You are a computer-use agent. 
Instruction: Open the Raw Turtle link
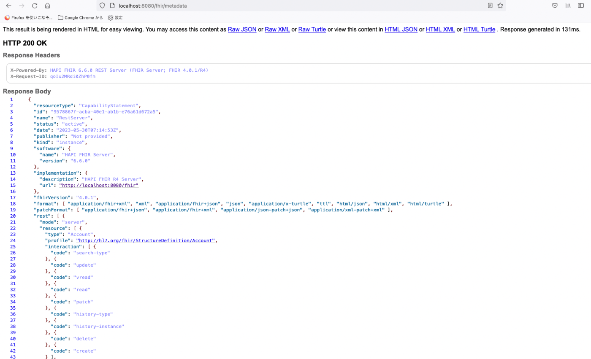[312, 30]
